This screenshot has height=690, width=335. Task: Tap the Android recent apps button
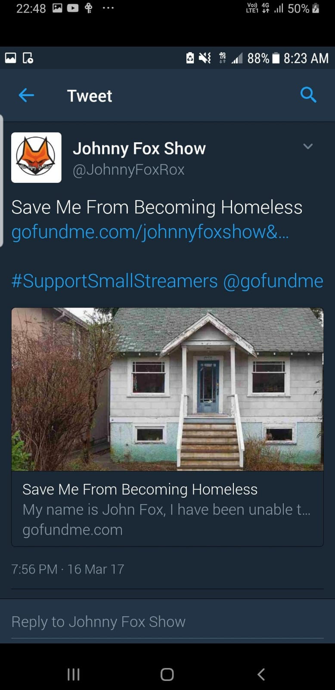tap(74, 674)
